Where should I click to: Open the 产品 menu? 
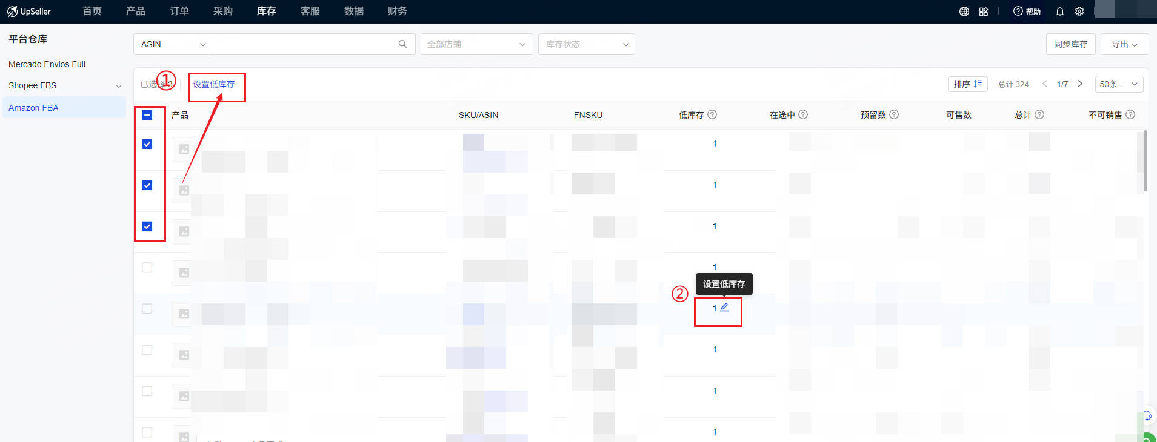coord(136,12)
